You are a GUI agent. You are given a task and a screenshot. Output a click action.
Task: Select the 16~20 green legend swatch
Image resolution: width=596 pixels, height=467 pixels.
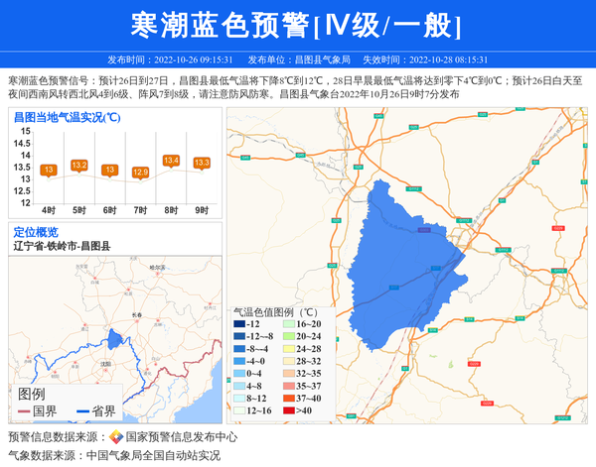[289, 324]
